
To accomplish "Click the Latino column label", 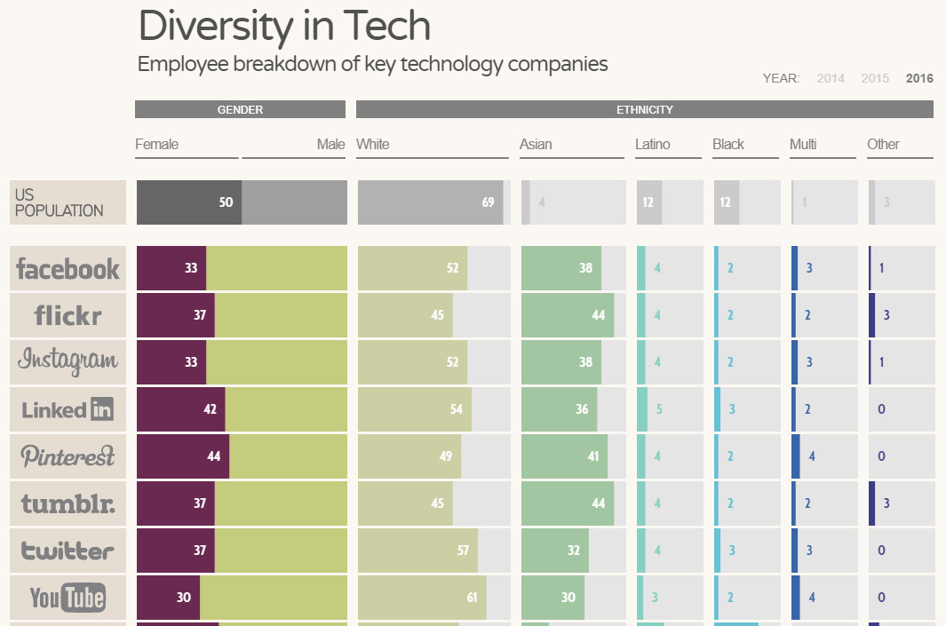I will [652, 144].
